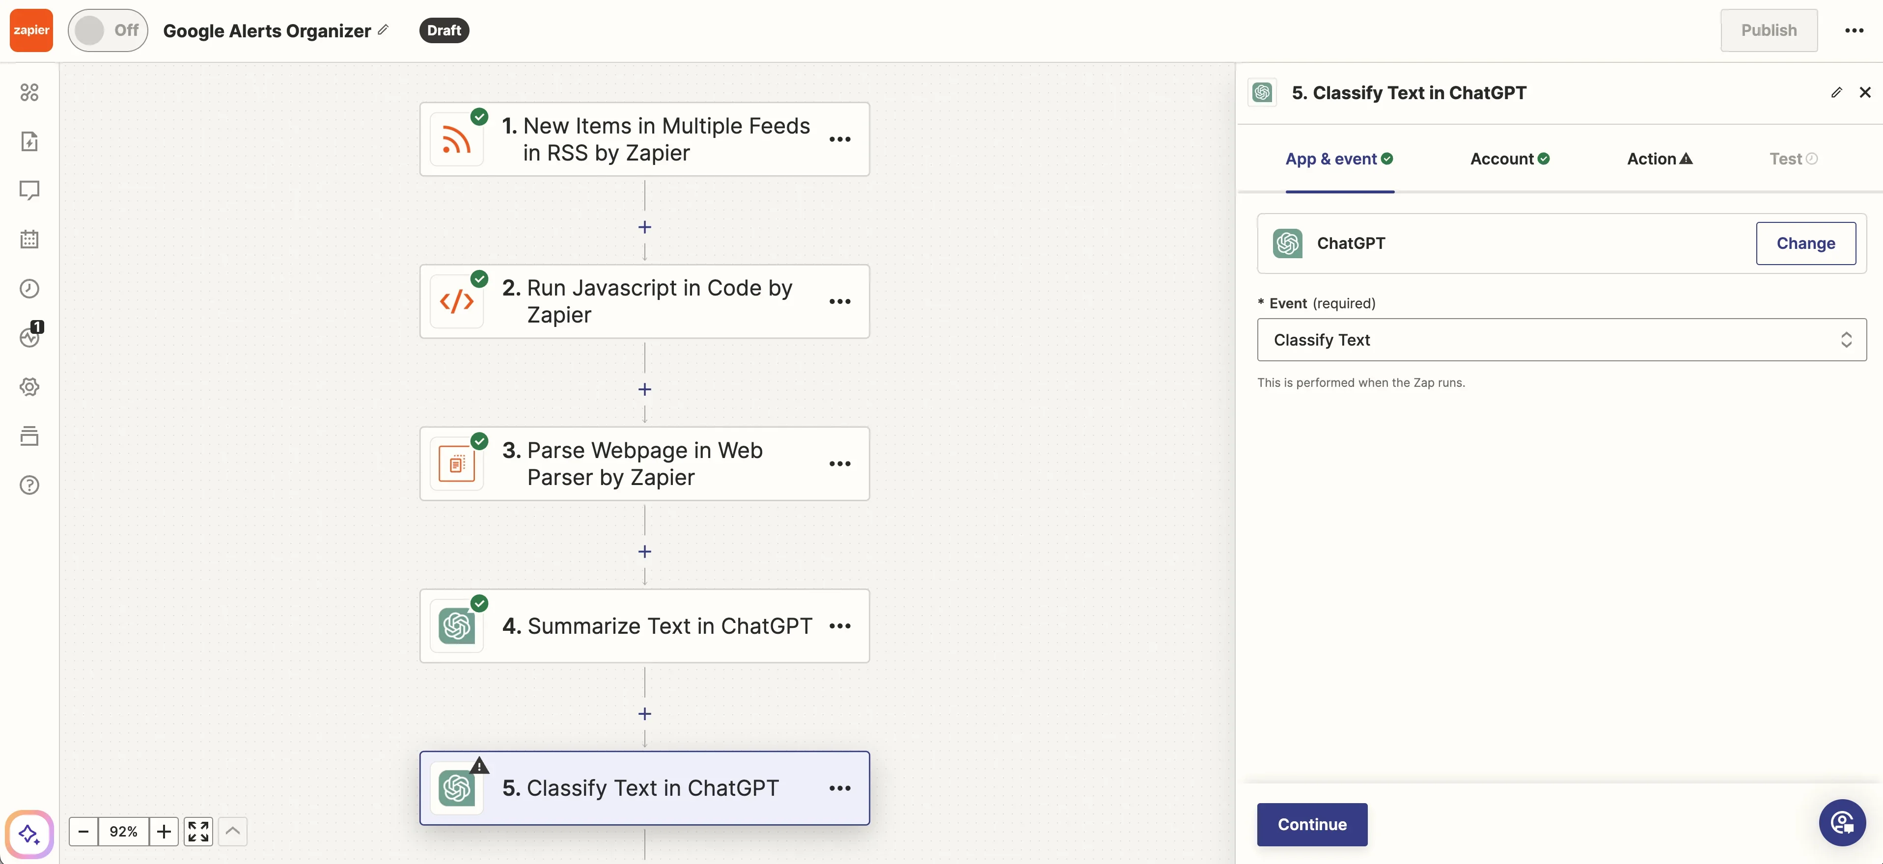
Task: Open the notes comment sidebar icon
Action: point(29,190)
